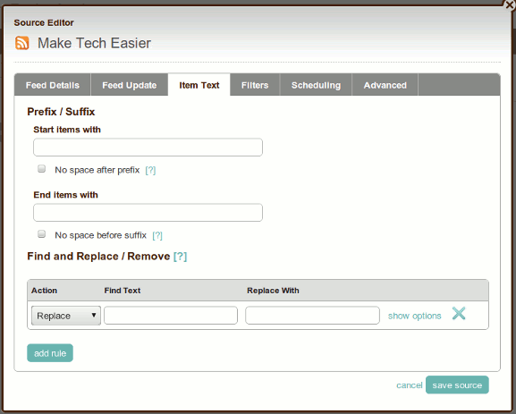Delete the rule with the X icon

[459, 313]
